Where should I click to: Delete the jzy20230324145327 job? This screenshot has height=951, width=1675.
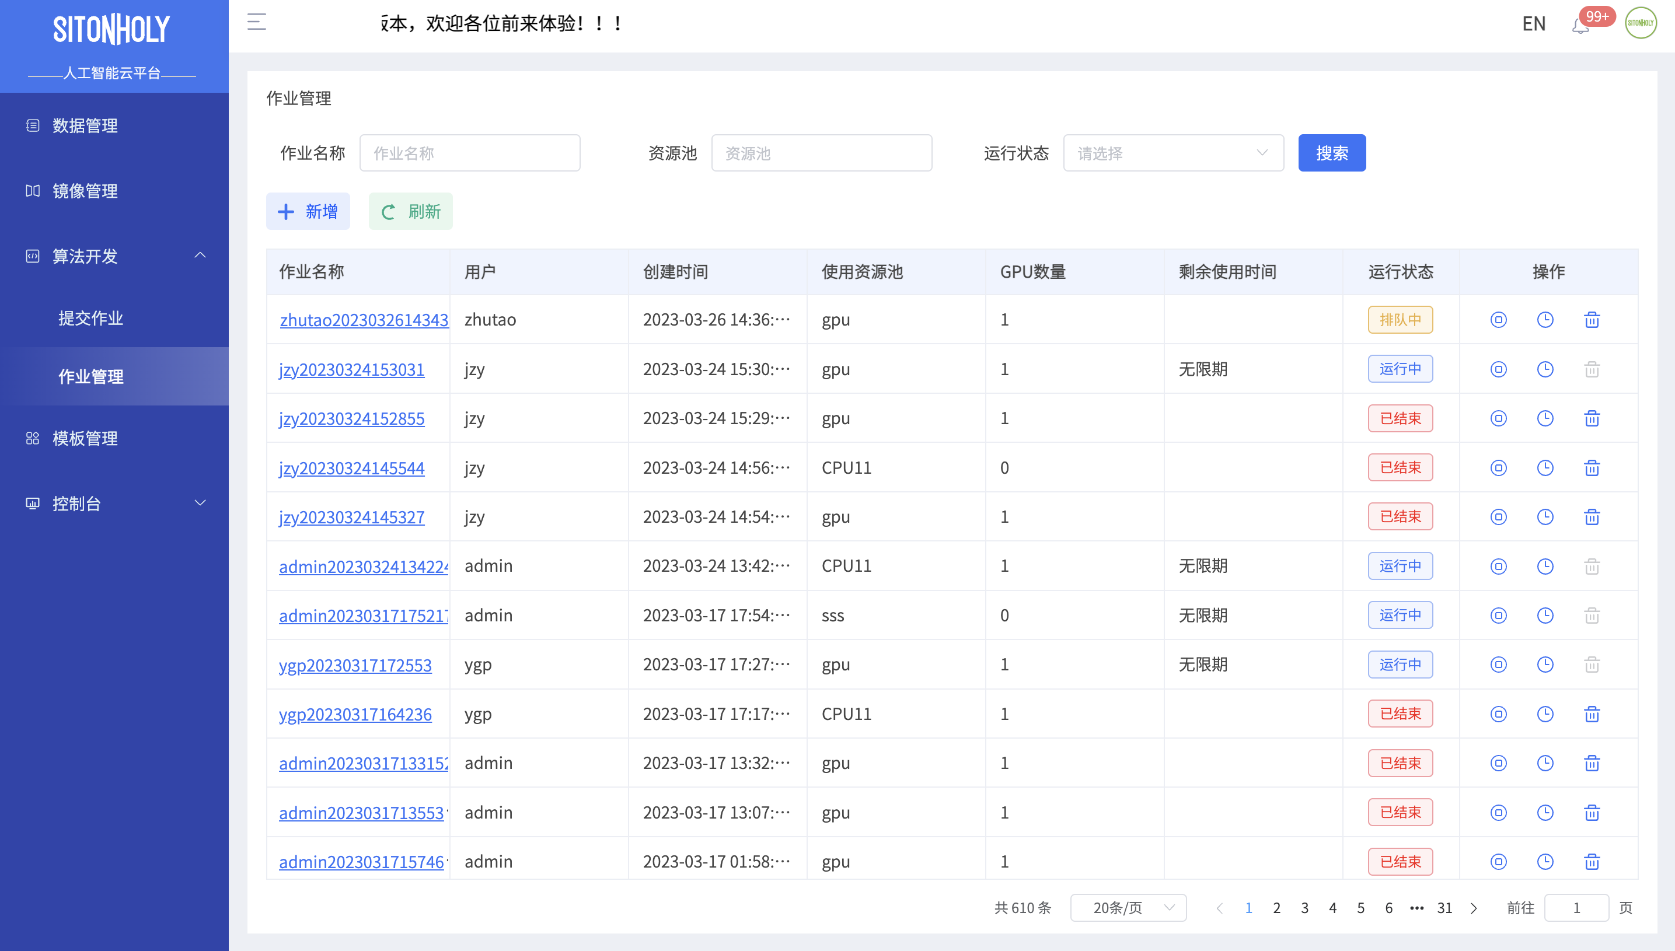pos(1592,517)
